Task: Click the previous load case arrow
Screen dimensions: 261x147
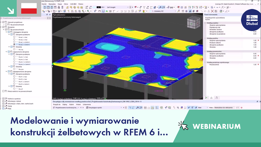Action: pos(130,7)
